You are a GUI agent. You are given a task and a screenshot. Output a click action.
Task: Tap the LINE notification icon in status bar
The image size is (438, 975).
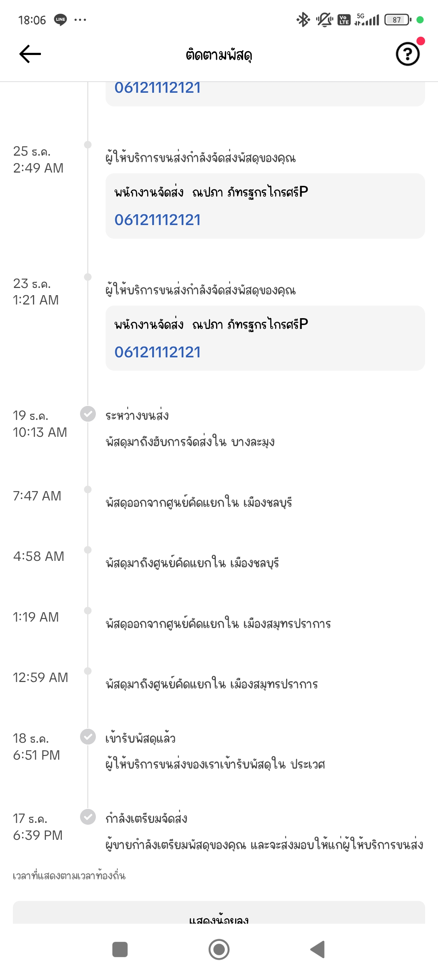click(x=60, y=20)
